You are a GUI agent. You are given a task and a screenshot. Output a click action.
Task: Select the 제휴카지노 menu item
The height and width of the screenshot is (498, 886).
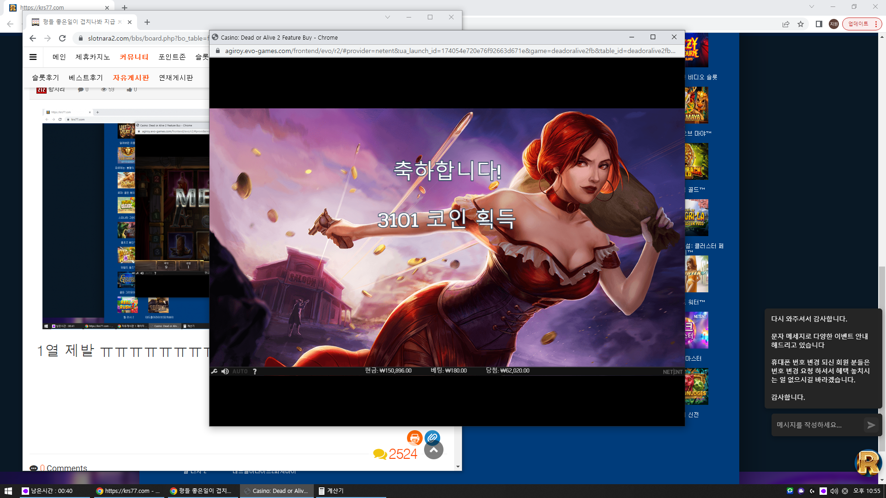pos(93,57)
